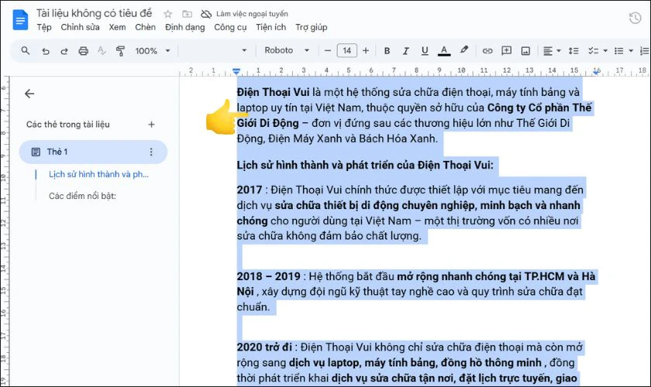This screenshot has width=651, height=387.
Task: Open version history clock icon
Action: (x=635, y=18)
